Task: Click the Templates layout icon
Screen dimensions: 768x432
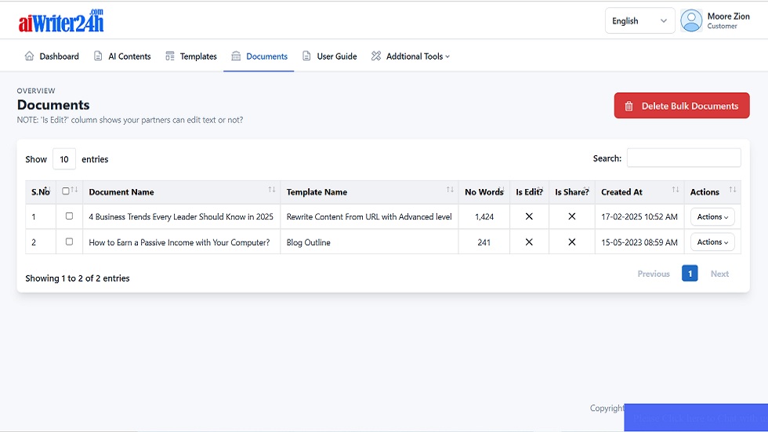Action: 170,56
